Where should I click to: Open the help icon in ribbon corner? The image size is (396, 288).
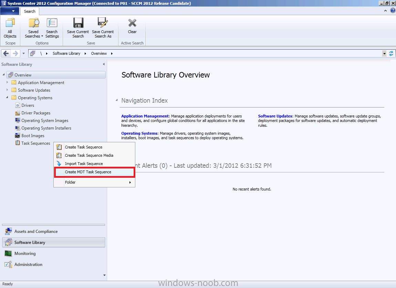tap(393, 10)
